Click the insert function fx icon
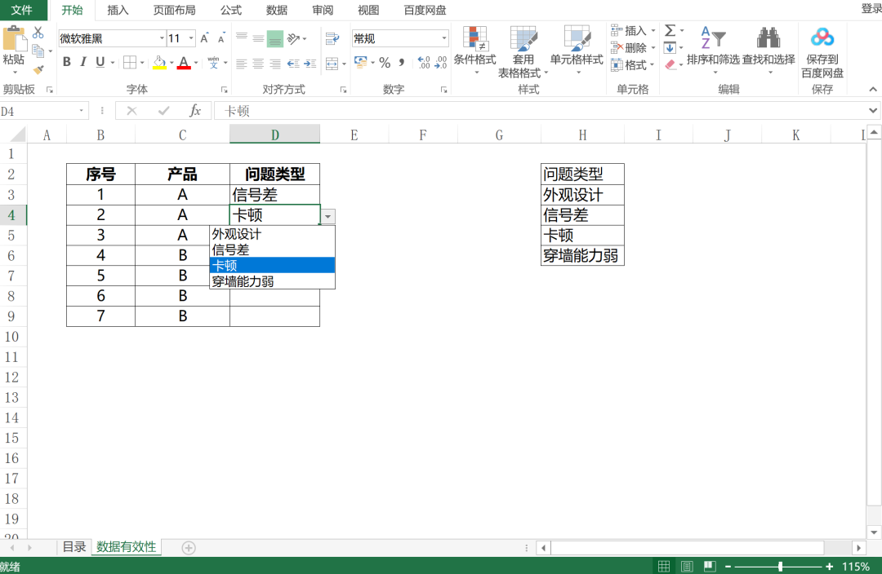This screenshot has width=882, height=574. click(x=194, y=111)
